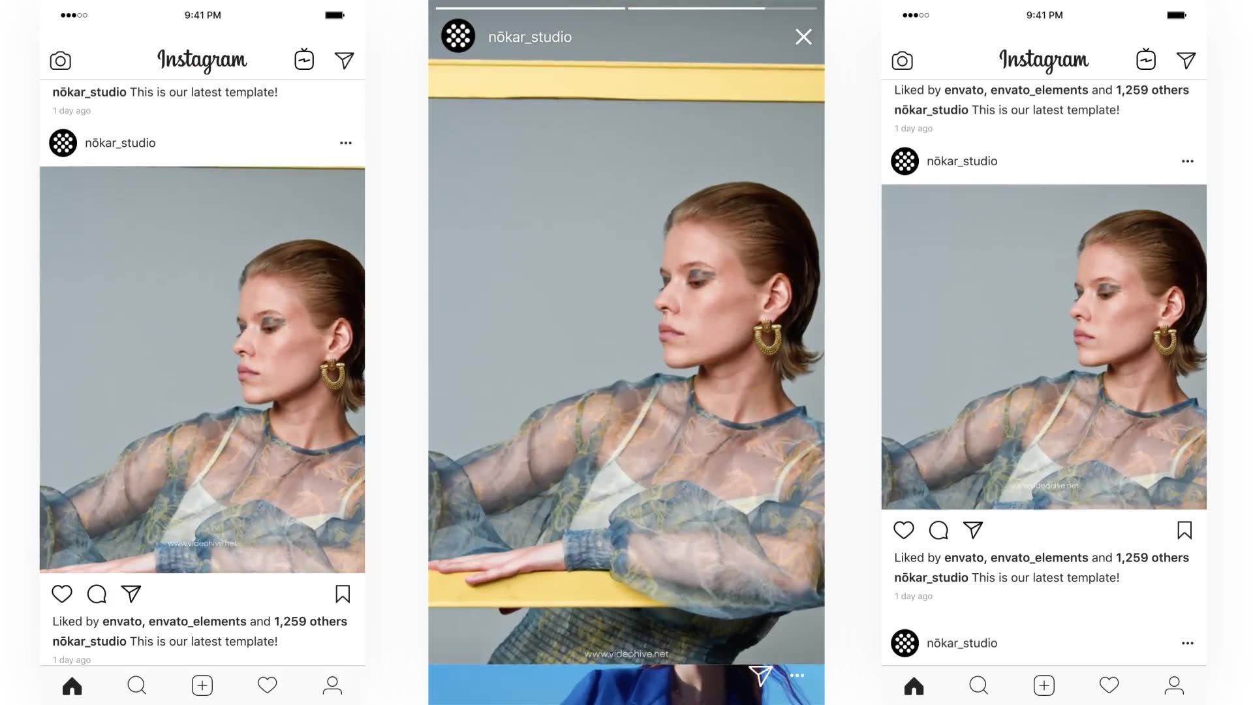The height and width of the screenshot is (705, 1253).
Task: Tap the Instagram search icon
Action: click(x=137, y=685)
